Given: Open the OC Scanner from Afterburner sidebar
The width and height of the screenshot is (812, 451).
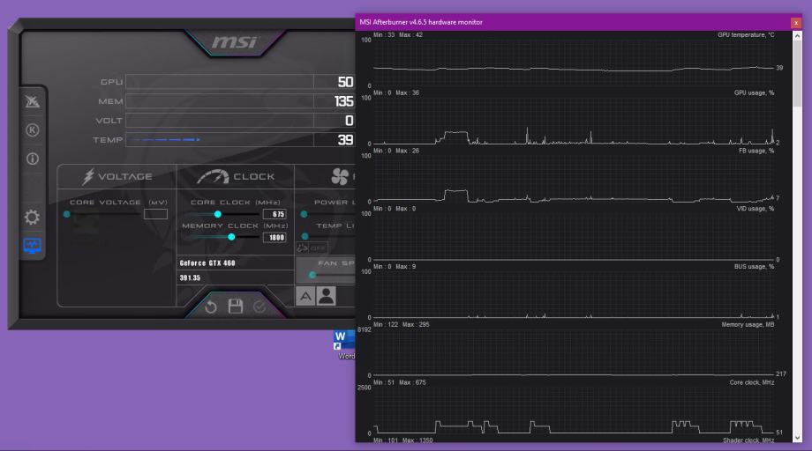Looking at the screenshot, I should pos(32,101).
